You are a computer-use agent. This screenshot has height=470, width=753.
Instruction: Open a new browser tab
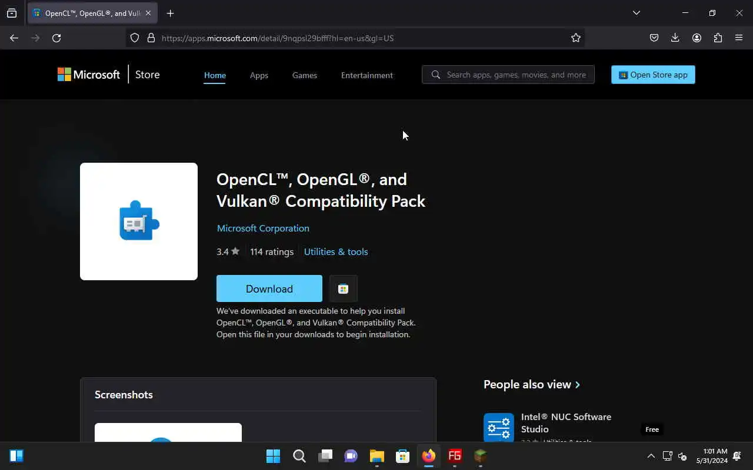pyautogui.click(x=170, y=13)
